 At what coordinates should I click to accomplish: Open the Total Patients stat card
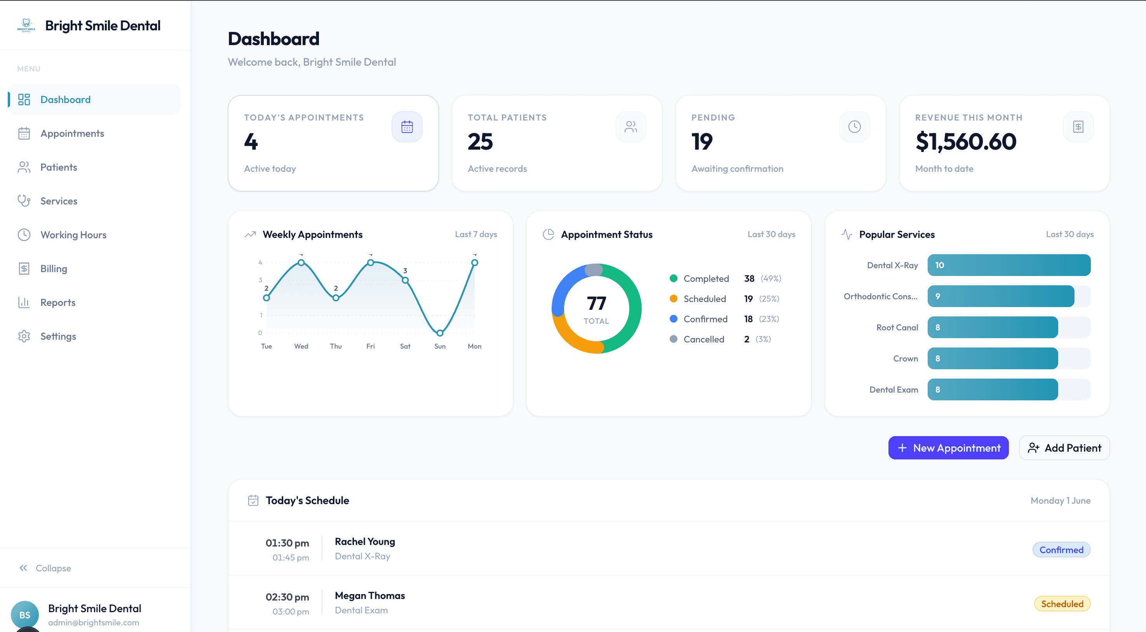tap(557, 143)
